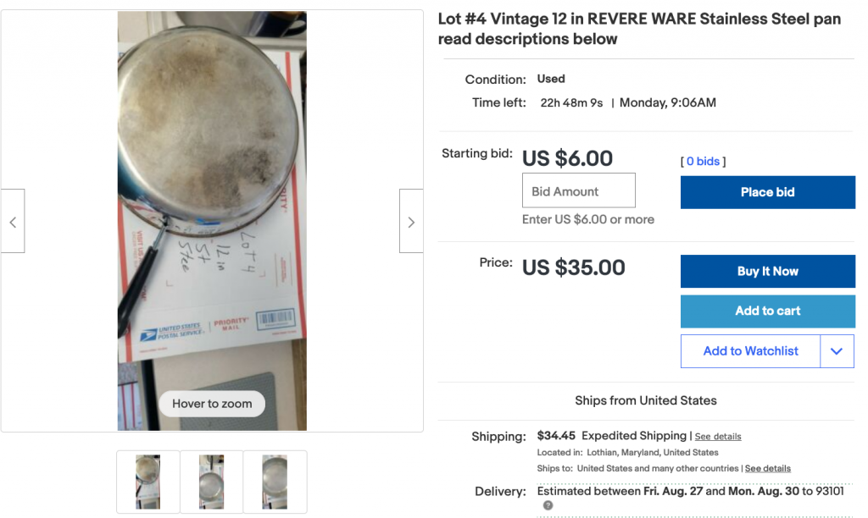This screenshot has height=518, width=868.
Task: Select the first pan thumbnail
Action: click(147, 482)
